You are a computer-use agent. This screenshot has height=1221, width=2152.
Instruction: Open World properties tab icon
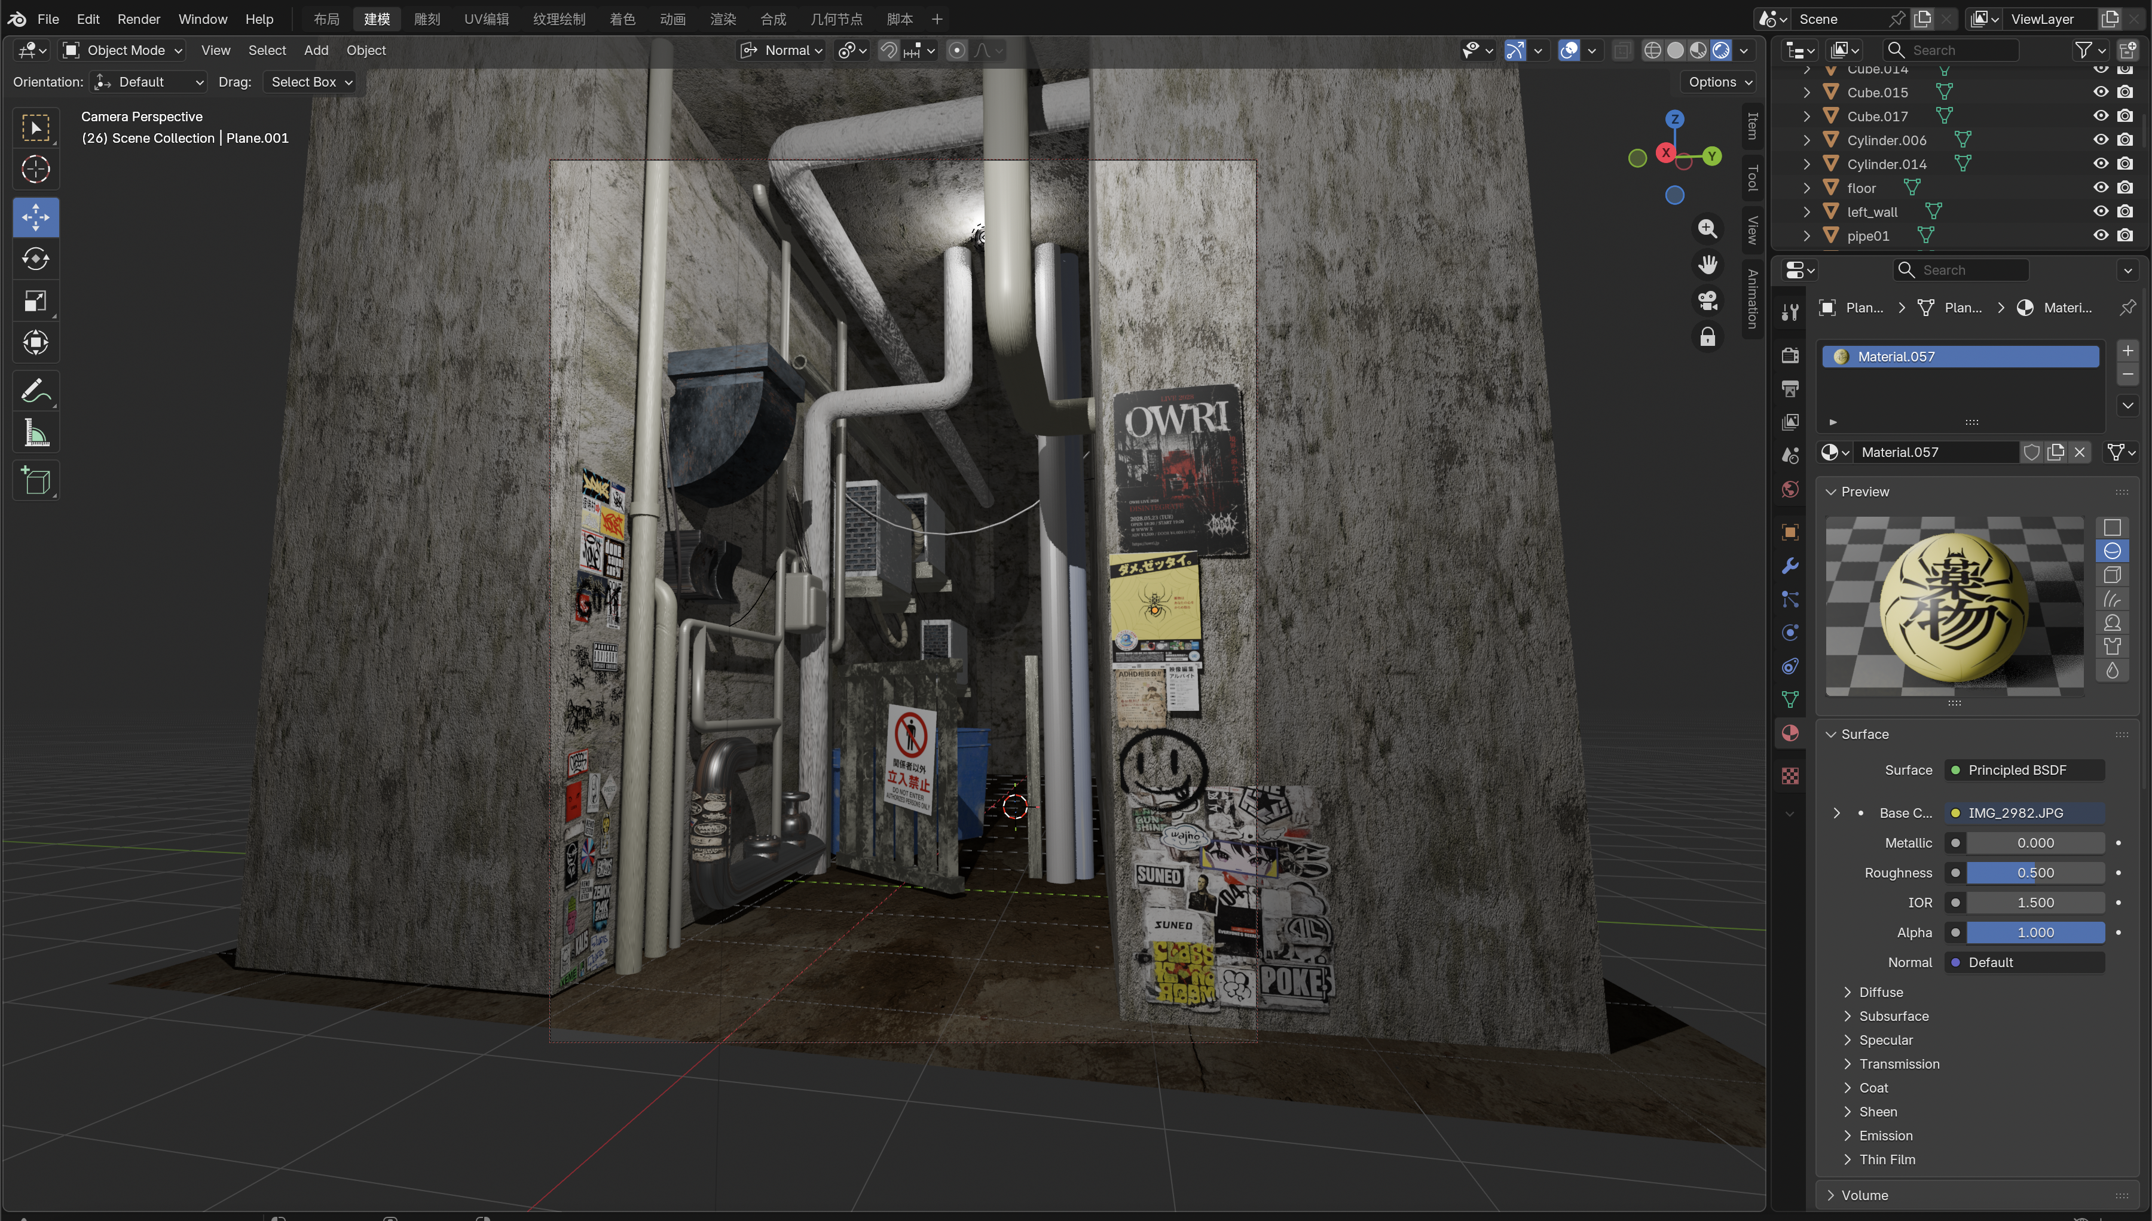(1790, 490)
